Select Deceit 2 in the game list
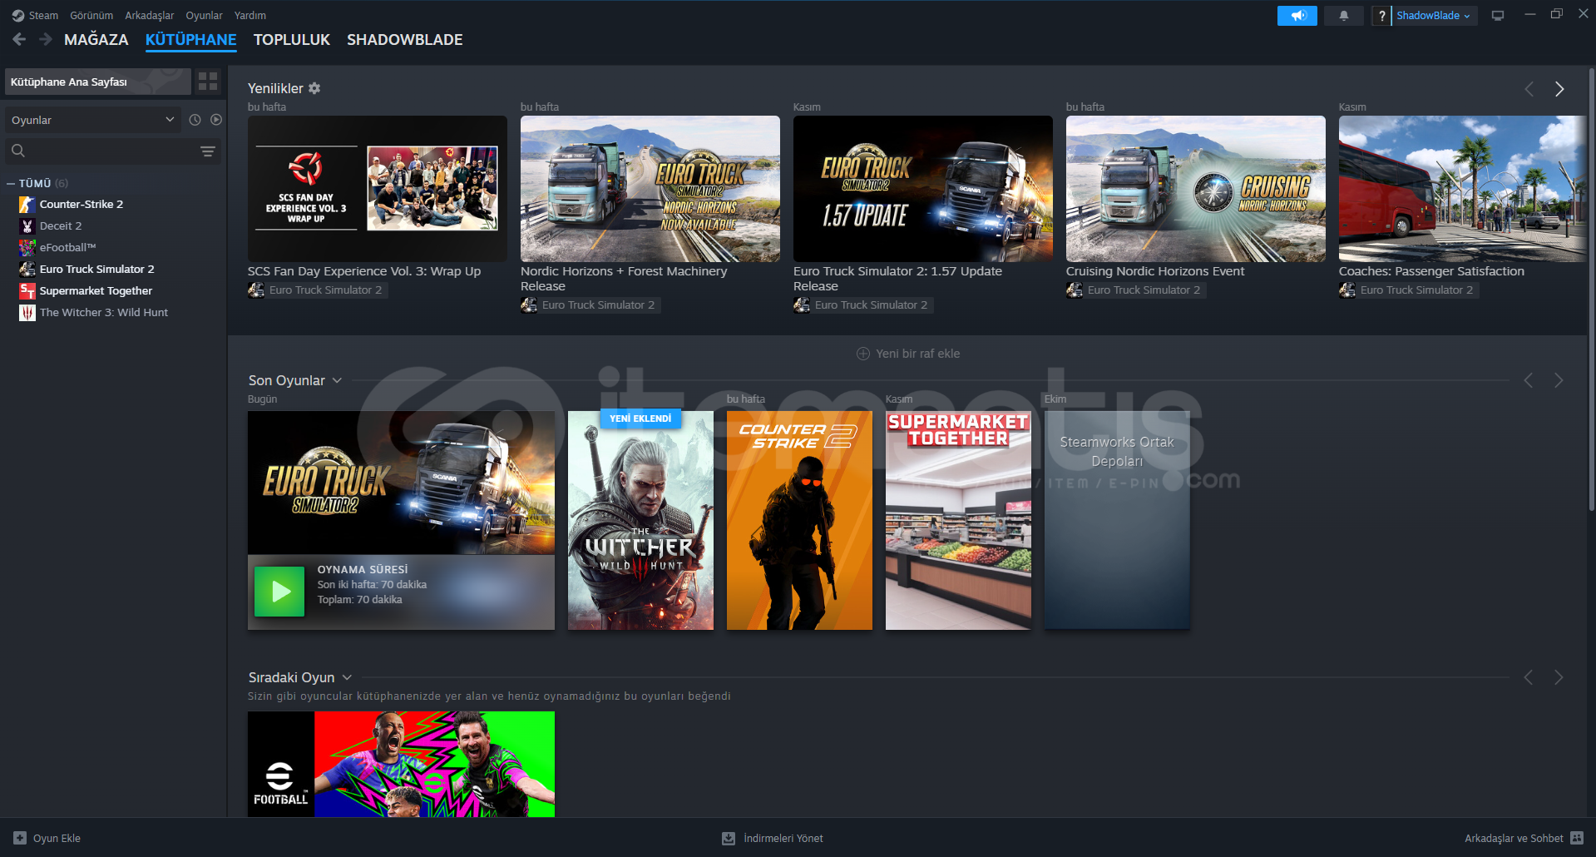Viewport: 1596px width, 857px height. [61, 226]
